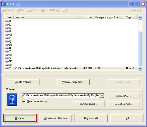
Task: Uncheck Never save history checkbox
Action: pos(24,101)
